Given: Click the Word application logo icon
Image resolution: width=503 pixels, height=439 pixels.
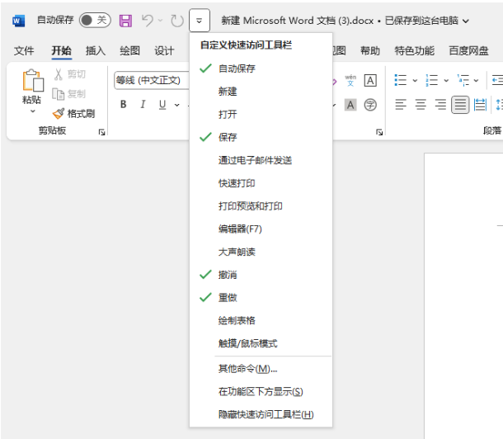Looking at the screenshot, I should click(18, 21).
